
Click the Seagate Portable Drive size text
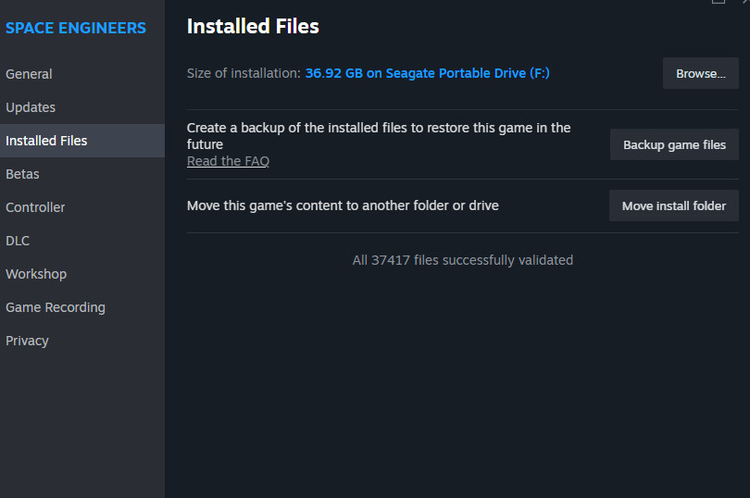(427, 73)
